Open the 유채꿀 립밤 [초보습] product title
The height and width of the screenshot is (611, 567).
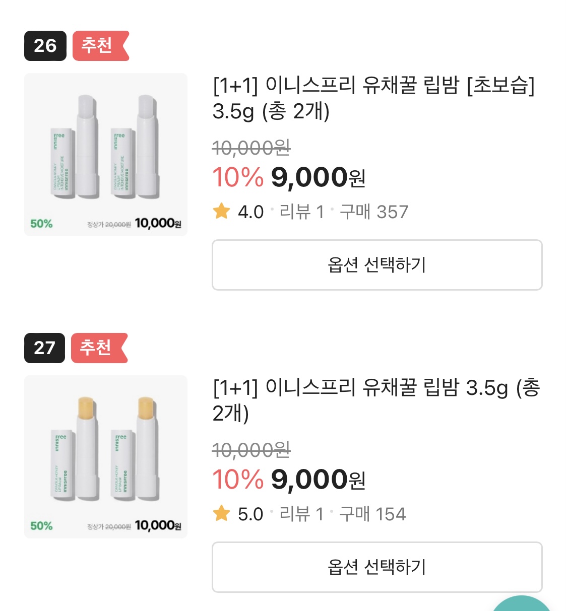pos(373,98)
